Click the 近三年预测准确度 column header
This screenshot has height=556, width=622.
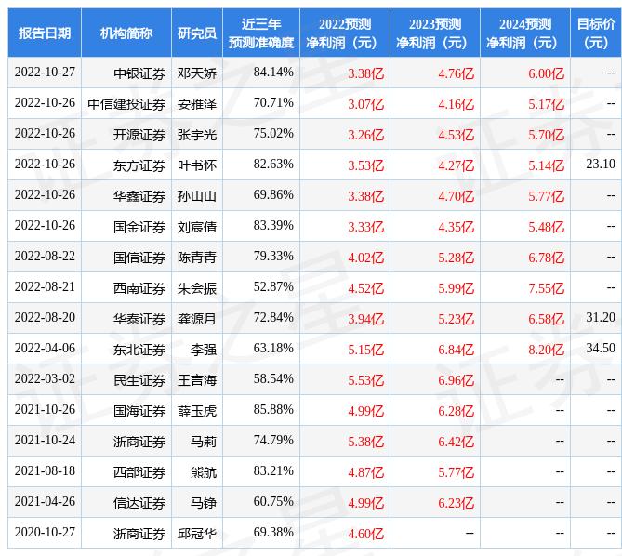(261, 33)
